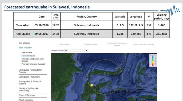
Task: Click the Magnitude color legend
Action: point(153,60)
